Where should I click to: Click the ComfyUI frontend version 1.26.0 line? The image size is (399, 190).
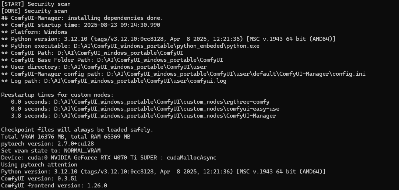pyautogui.click(x=54, y=186)
